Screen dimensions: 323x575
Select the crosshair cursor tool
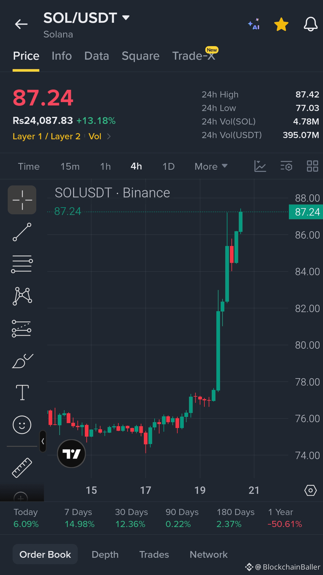click(x=22, y=200)
